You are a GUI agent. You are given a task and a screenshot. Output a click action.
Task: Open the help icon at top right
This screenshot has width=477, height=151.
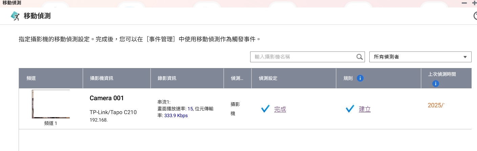point(475,16)
